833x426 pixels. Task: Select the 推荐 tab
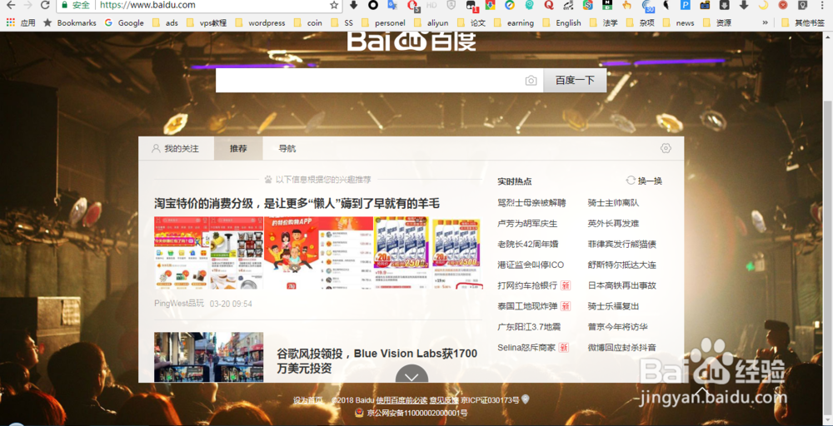pyautogui.click(x=238, y=149)
